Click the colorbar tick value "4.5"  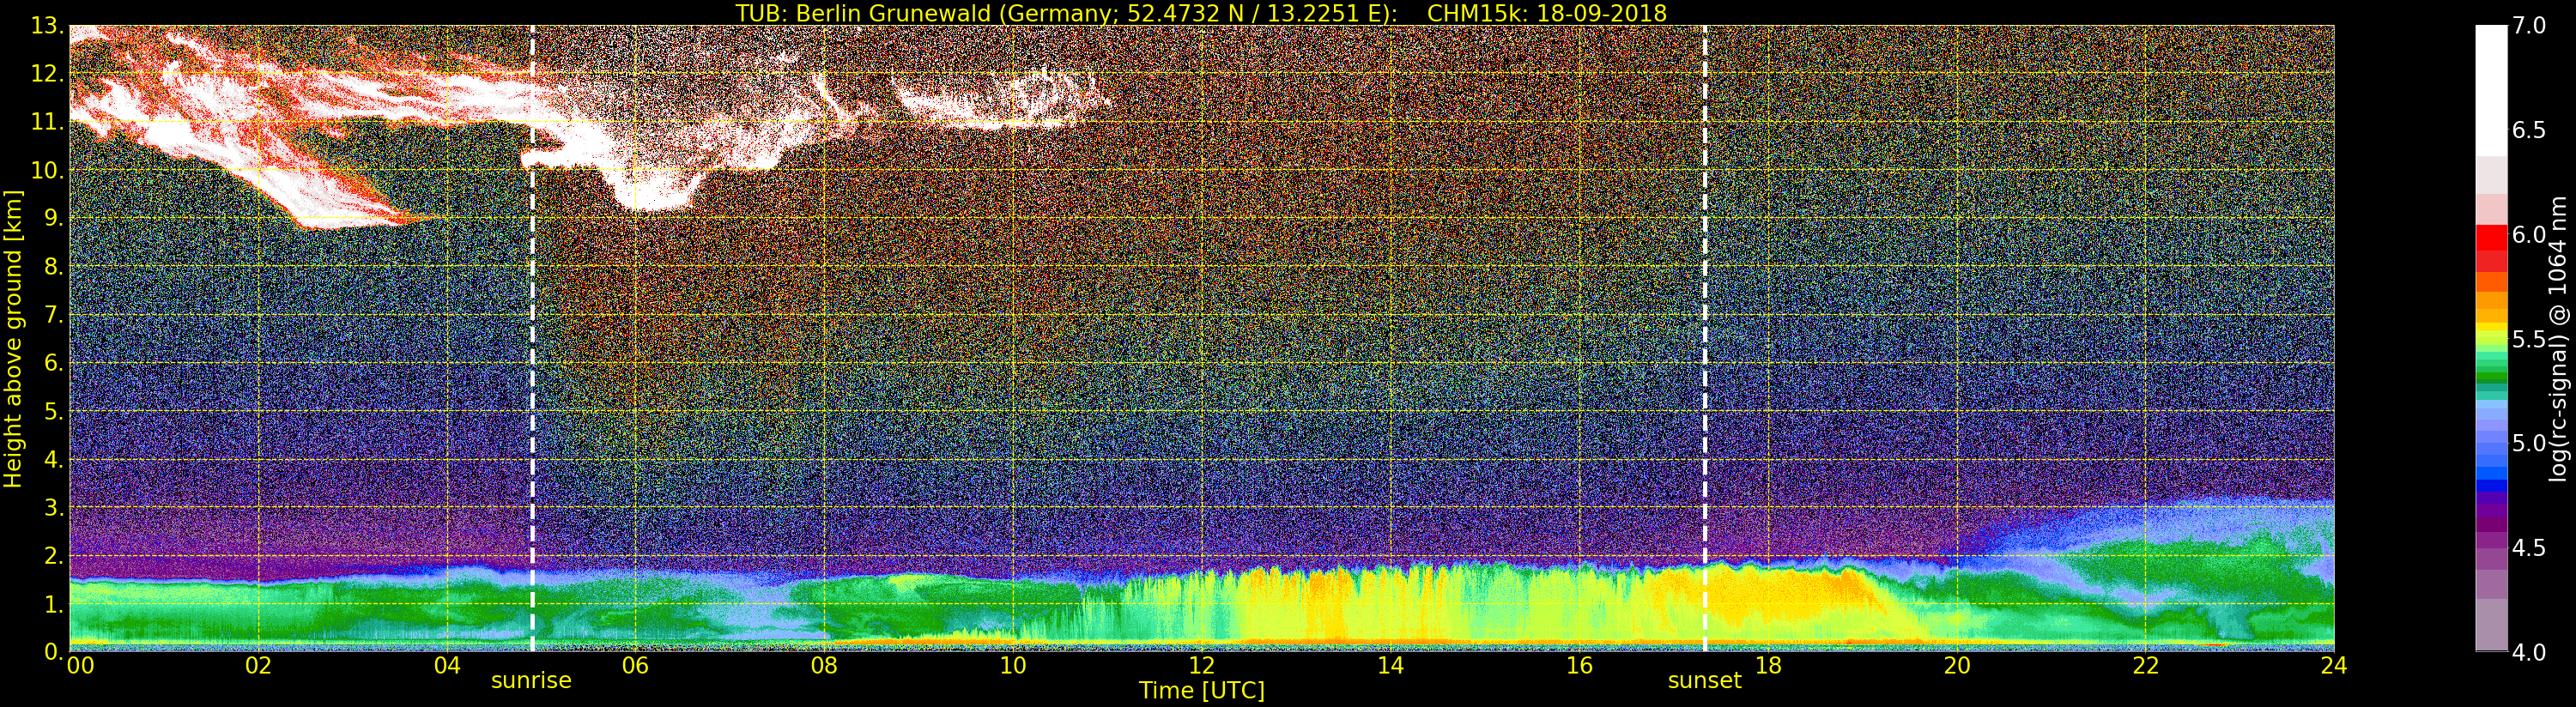[2529, 547]
